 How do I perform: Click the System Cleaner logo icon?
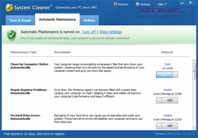tap(9, 7)
